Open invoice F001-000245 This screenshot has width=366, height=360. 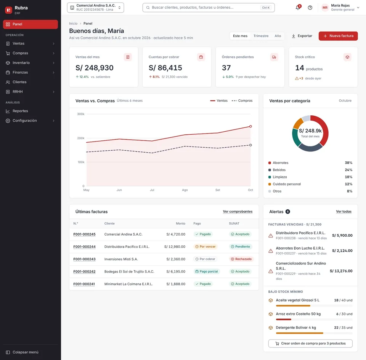pos(84,234)
